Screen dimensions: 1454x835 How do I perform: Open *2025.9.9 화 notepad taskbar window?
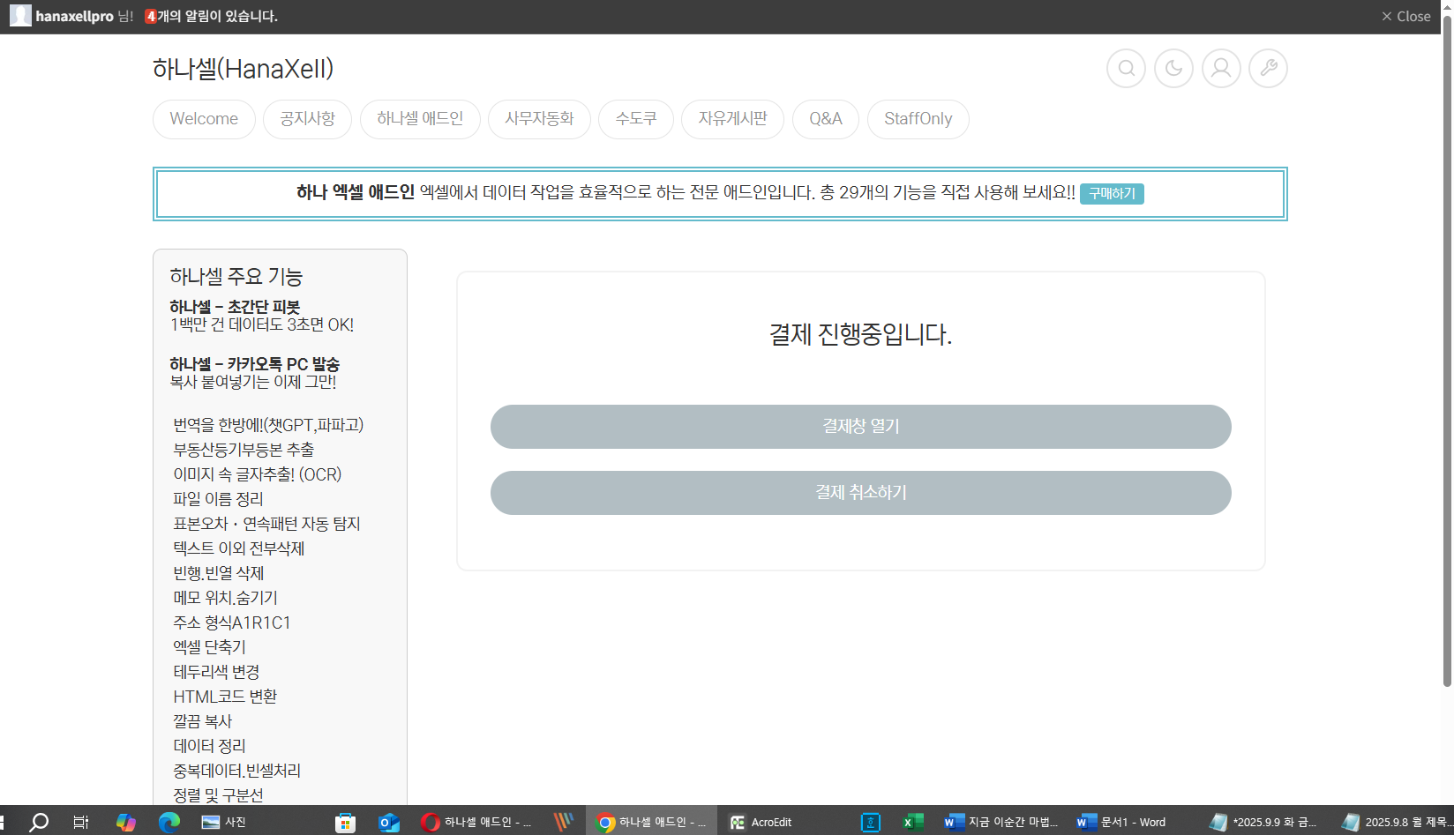coord(1263,822)
